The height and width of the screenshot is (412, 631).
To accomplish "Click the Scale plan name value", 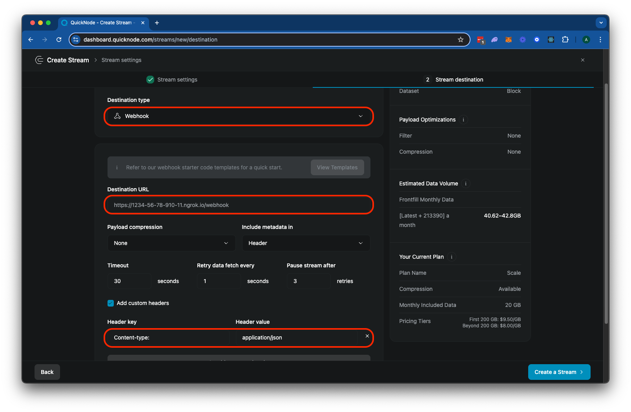I will (x=514, y=273).
